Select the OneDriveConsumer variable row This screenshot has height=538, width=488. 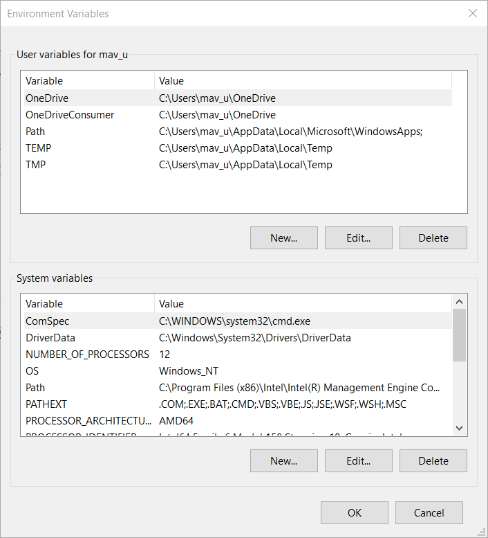pos(70,115)
